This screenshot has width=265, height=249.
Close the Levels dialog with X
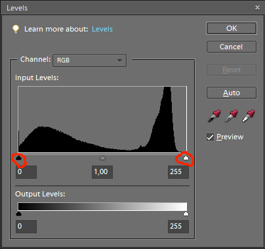(x=257, y=8)
